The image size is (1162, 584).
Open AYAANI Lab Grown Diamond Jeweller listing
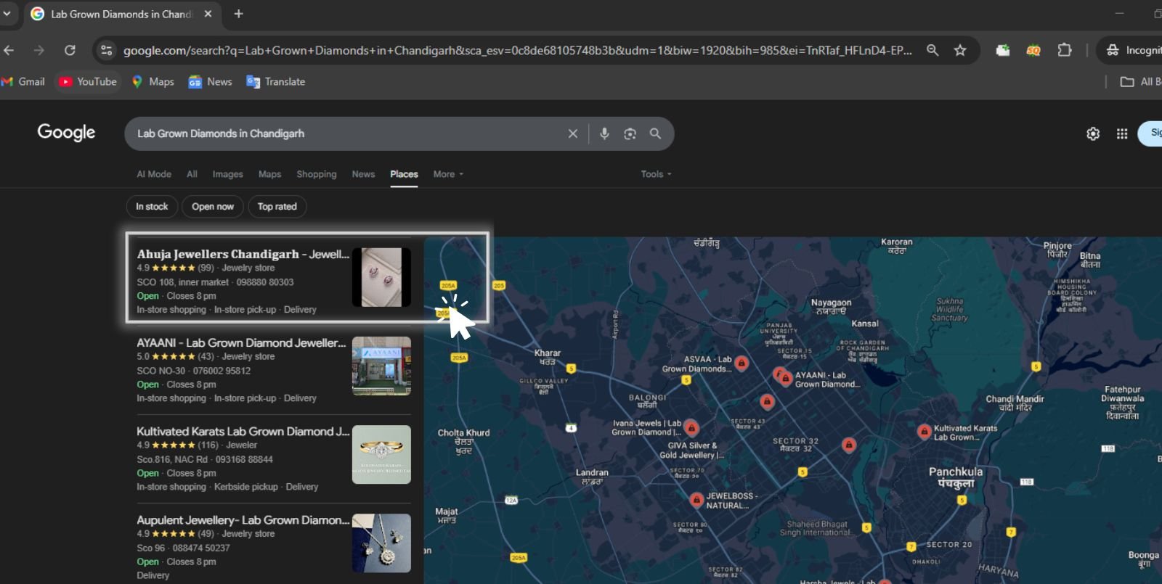tap(241, 343)
